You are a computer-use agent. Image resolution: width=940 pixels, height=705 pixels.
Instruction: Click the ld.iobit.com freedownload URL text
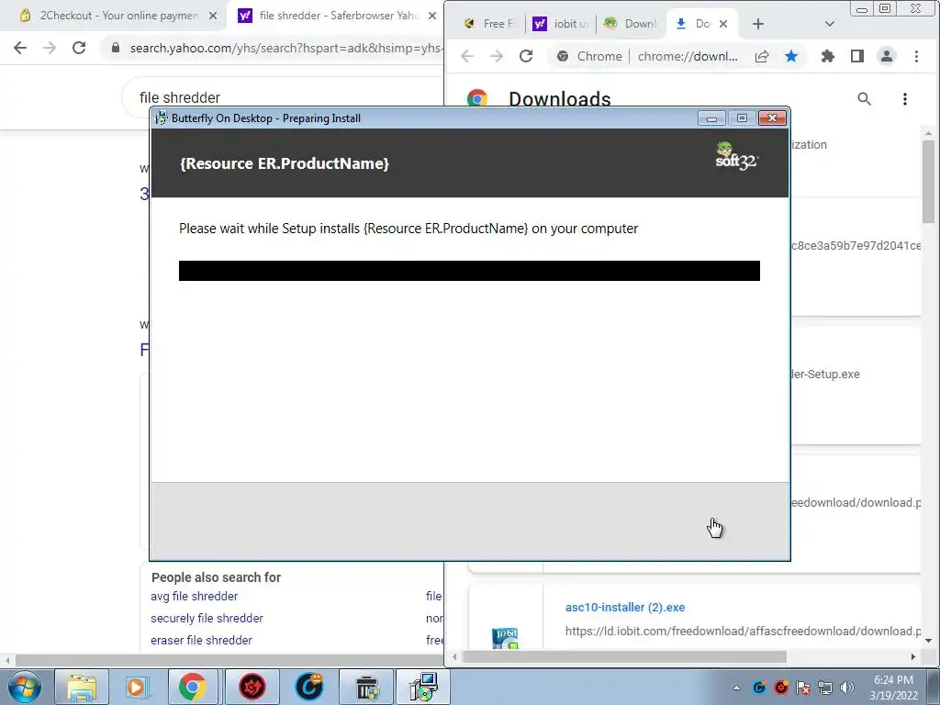click(743, 632)
